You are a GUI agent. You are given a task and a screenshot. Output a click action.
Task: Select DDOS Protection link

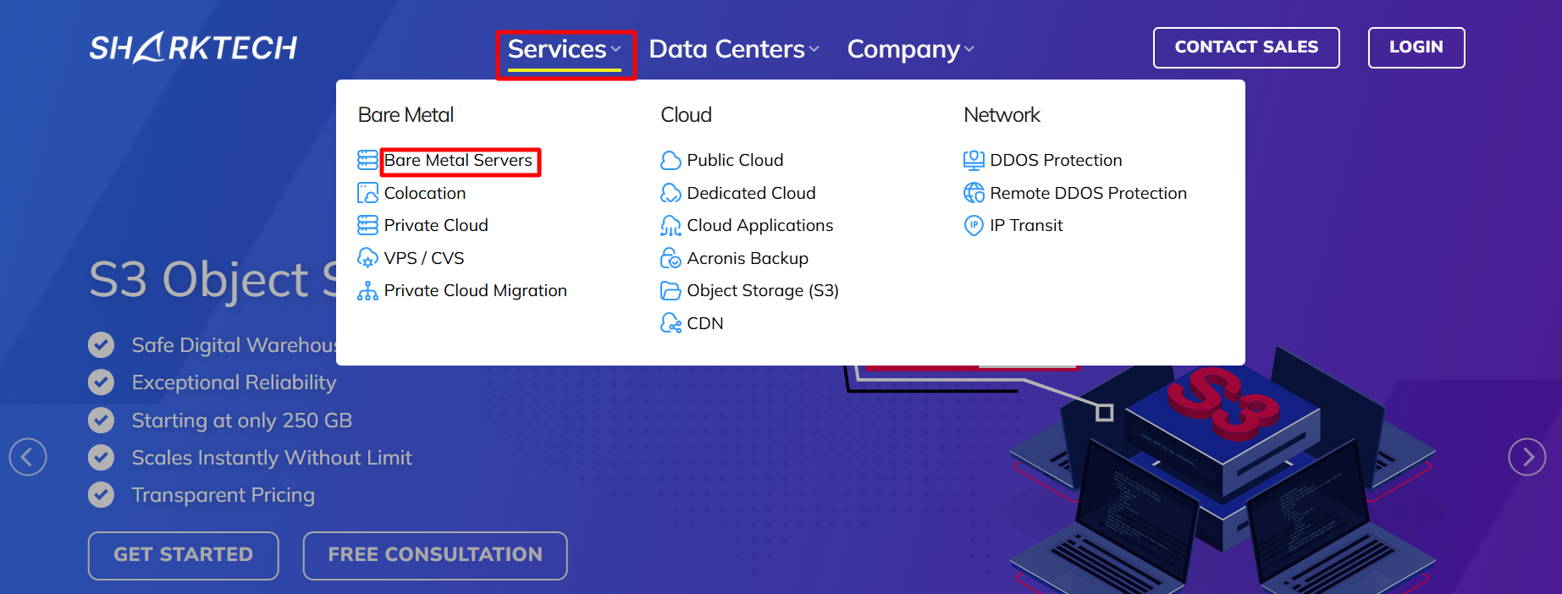pos(1056,160)
